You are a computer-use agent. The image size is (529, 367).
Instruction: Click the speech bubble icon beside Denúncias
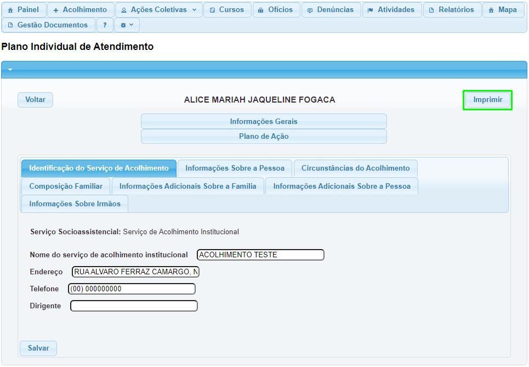pos(310,10)
